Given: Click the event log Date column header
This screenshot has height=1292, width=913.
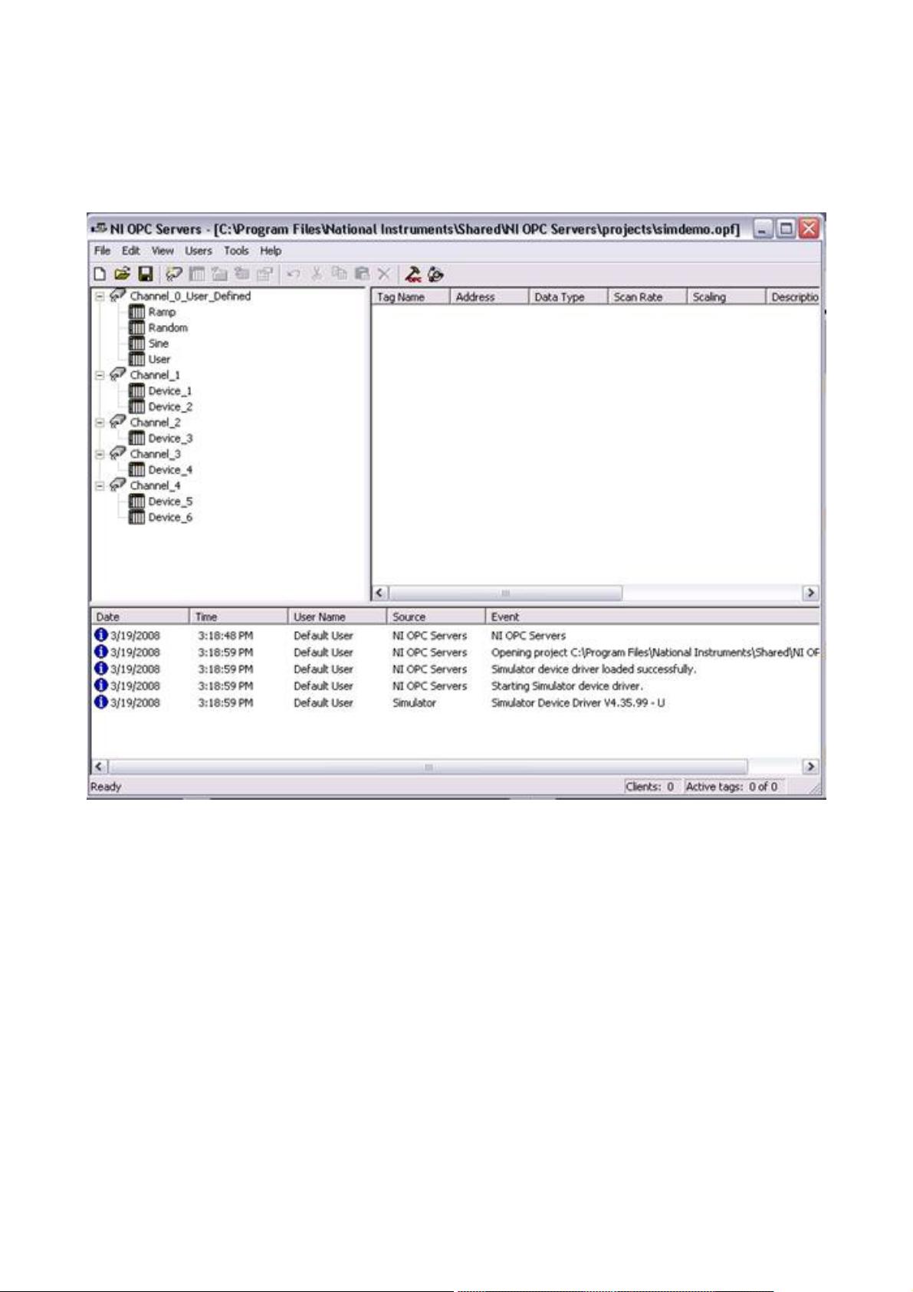Looking at the screenshot, I should click(x=140, y=616).
